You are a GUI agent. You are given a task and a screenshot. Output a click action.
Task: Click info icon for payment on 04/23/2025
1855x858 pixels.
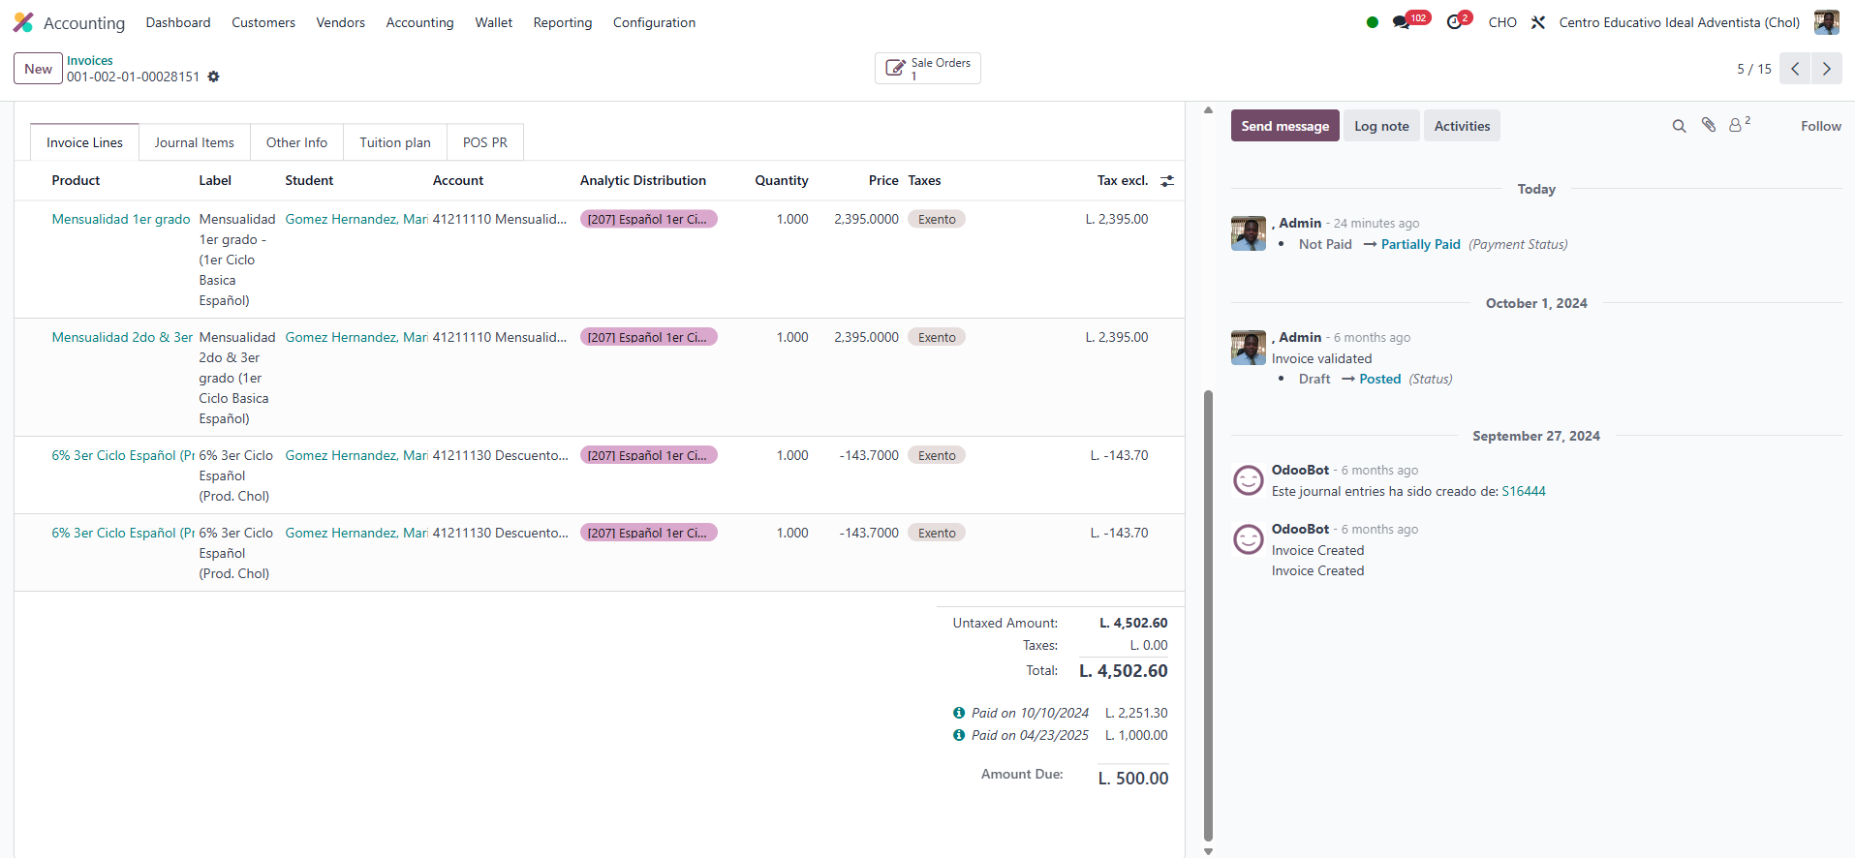coord(959,735)
